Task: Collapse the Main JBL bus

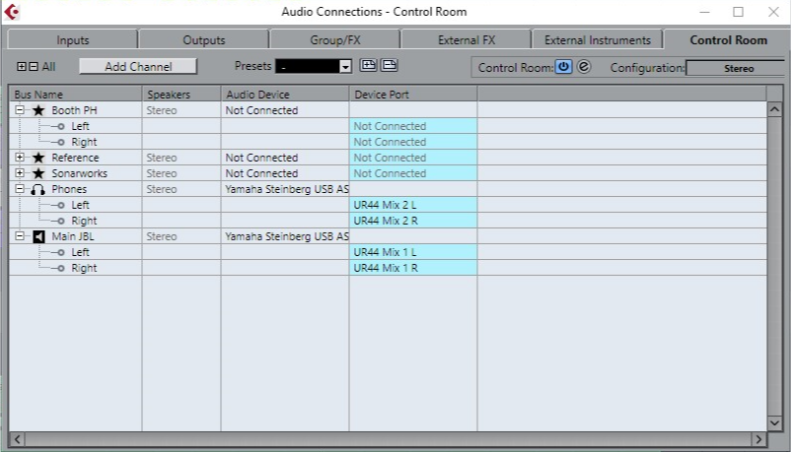Action: click(x=20, y=235)
